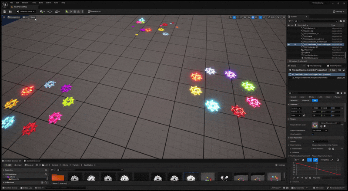Switch to the World Partition tab

pos(334,66)
